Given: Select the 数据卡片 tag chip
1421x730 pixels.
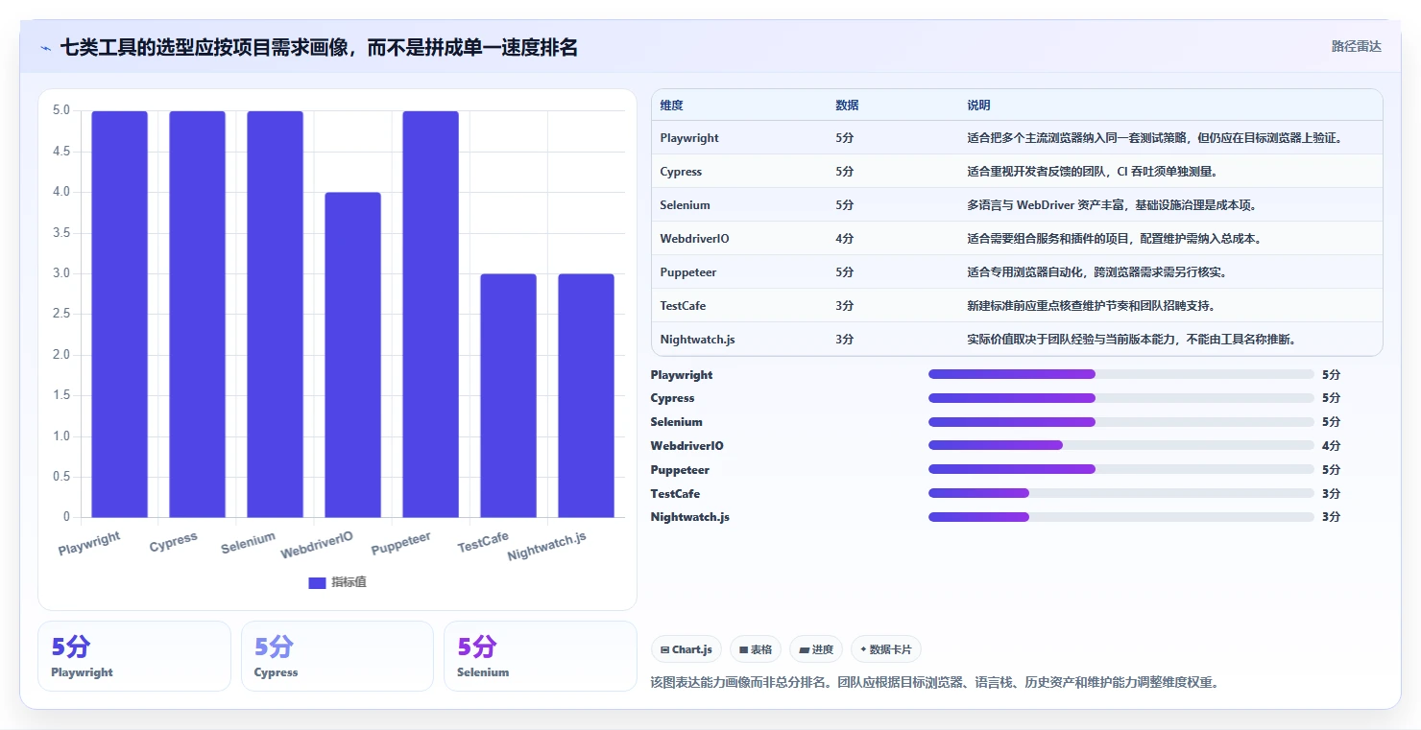Looking at the screenshot, I should click(x=886, y=649).
